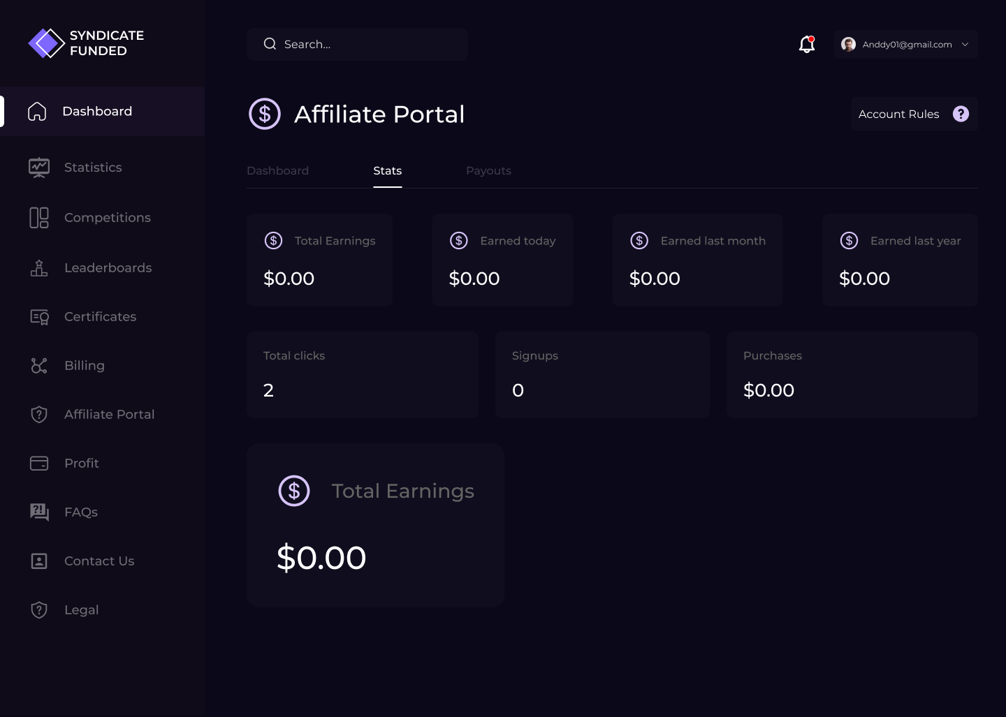Click the Profit wallet card icon
Image resolution: width=1006 pixels, height=717 pixels.
(39, 464)
